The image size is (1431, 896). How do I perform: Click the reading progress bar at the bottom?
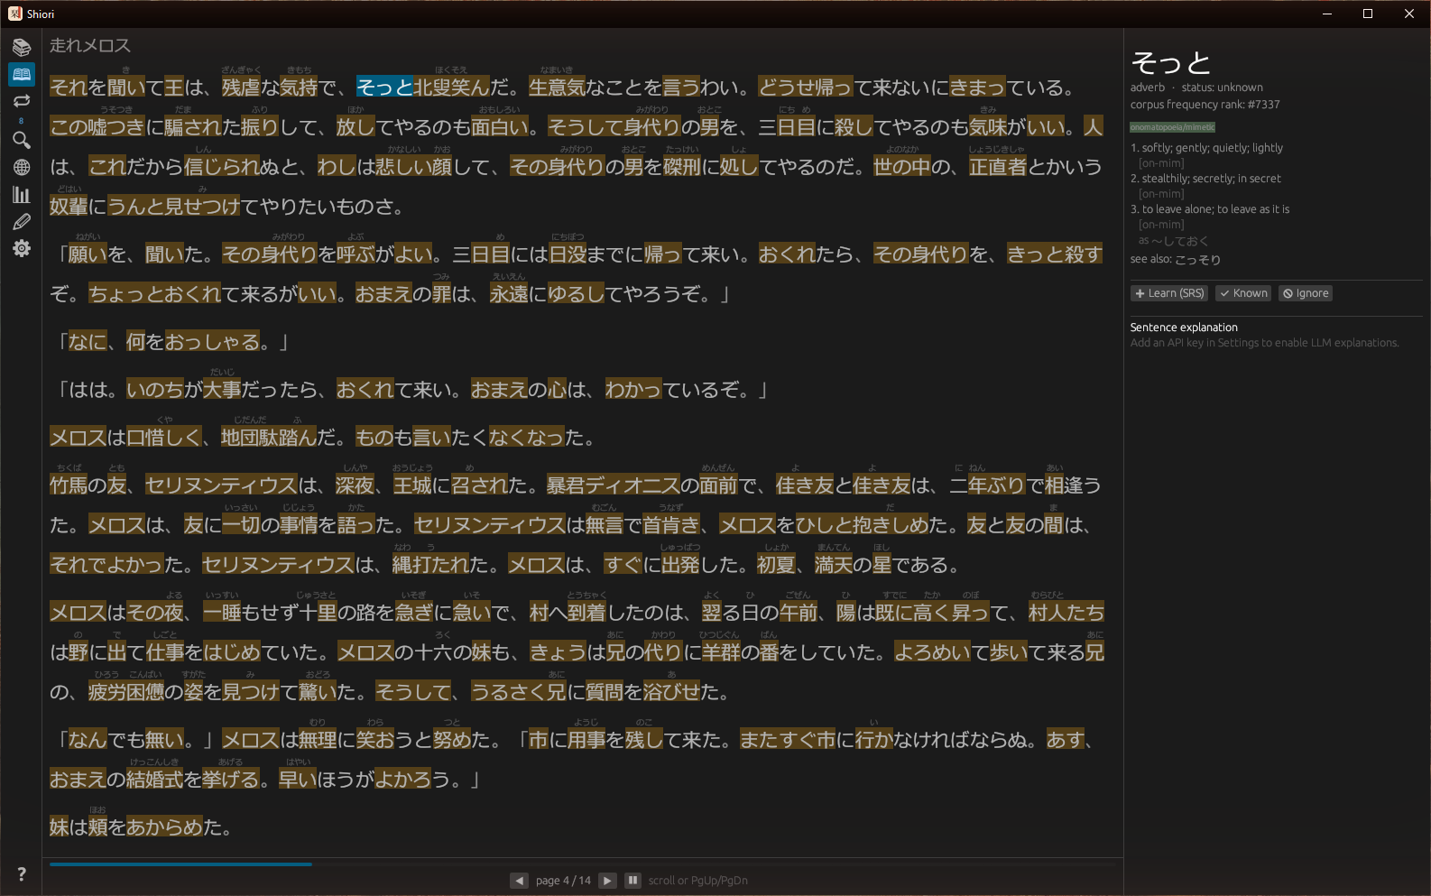pyautogui.click(x=582, y=864)
